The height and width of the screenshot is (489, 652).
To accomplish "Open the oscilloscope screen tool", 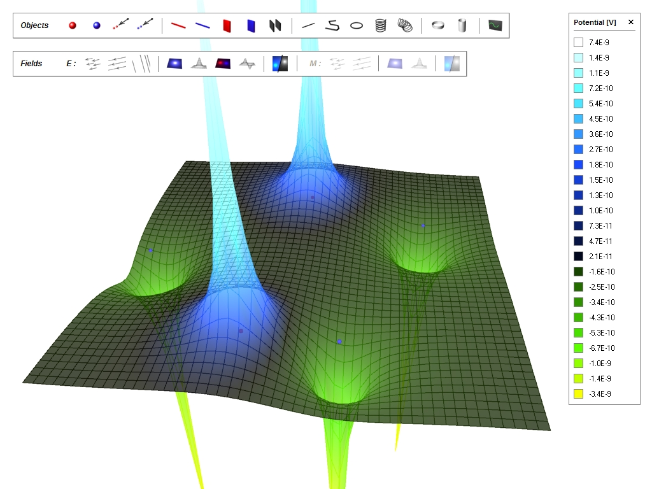I will (x=495, y=25).
